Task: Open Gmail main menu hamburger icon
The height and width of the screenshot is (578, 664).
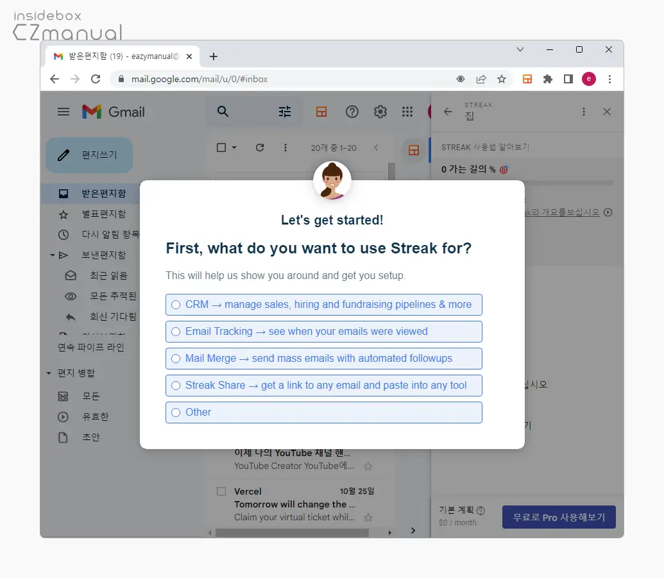Action: tap(64, 112)
